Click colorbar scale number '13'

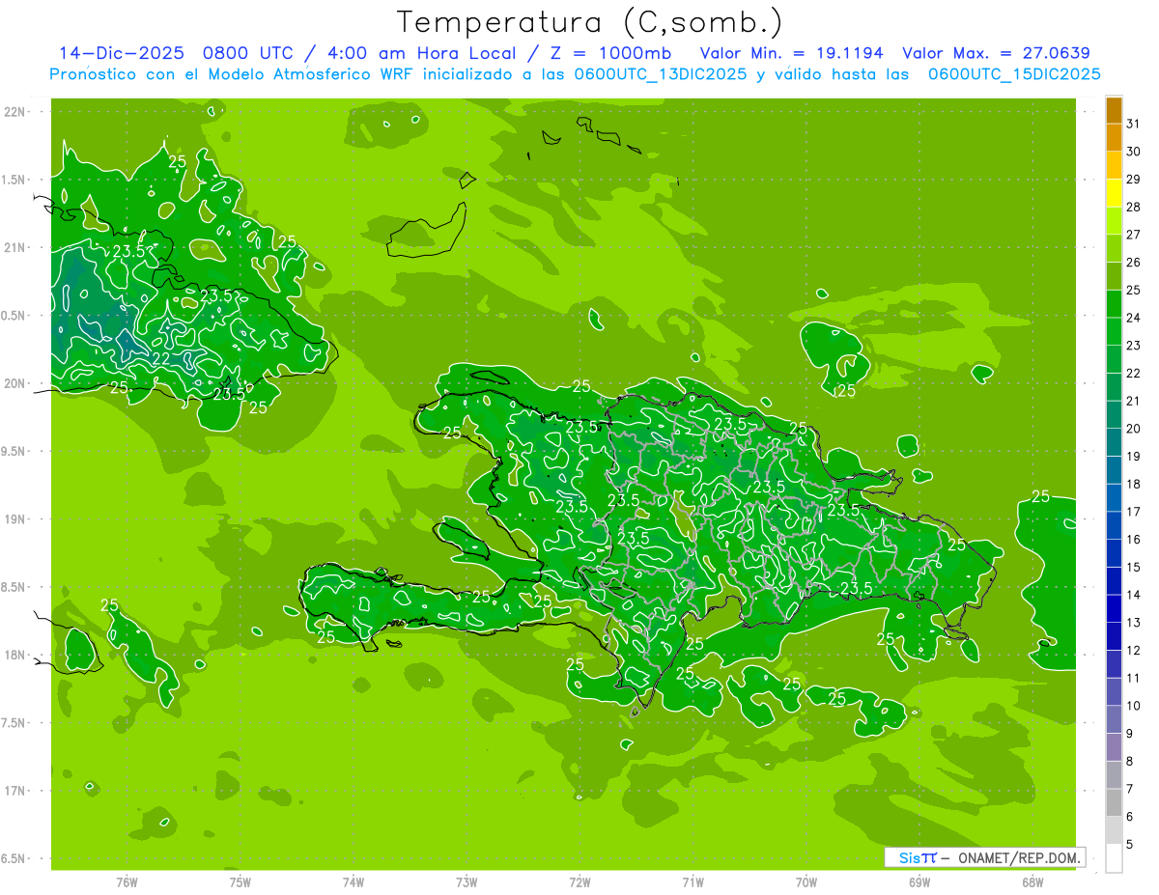pyautogui.click(x=1133, y=623)
